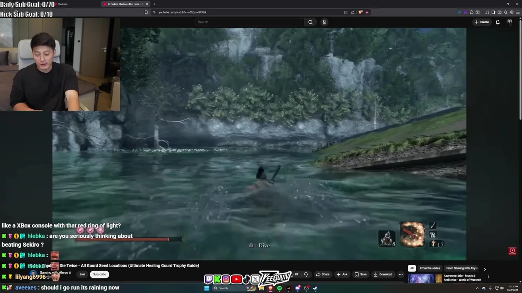This screenshot has height=293, width=522.
Task: Save the video to a playlist
Action: pos(360,274)
